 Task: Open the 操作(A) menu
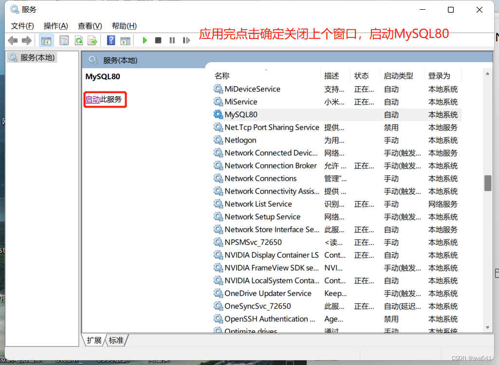(55, 25)
